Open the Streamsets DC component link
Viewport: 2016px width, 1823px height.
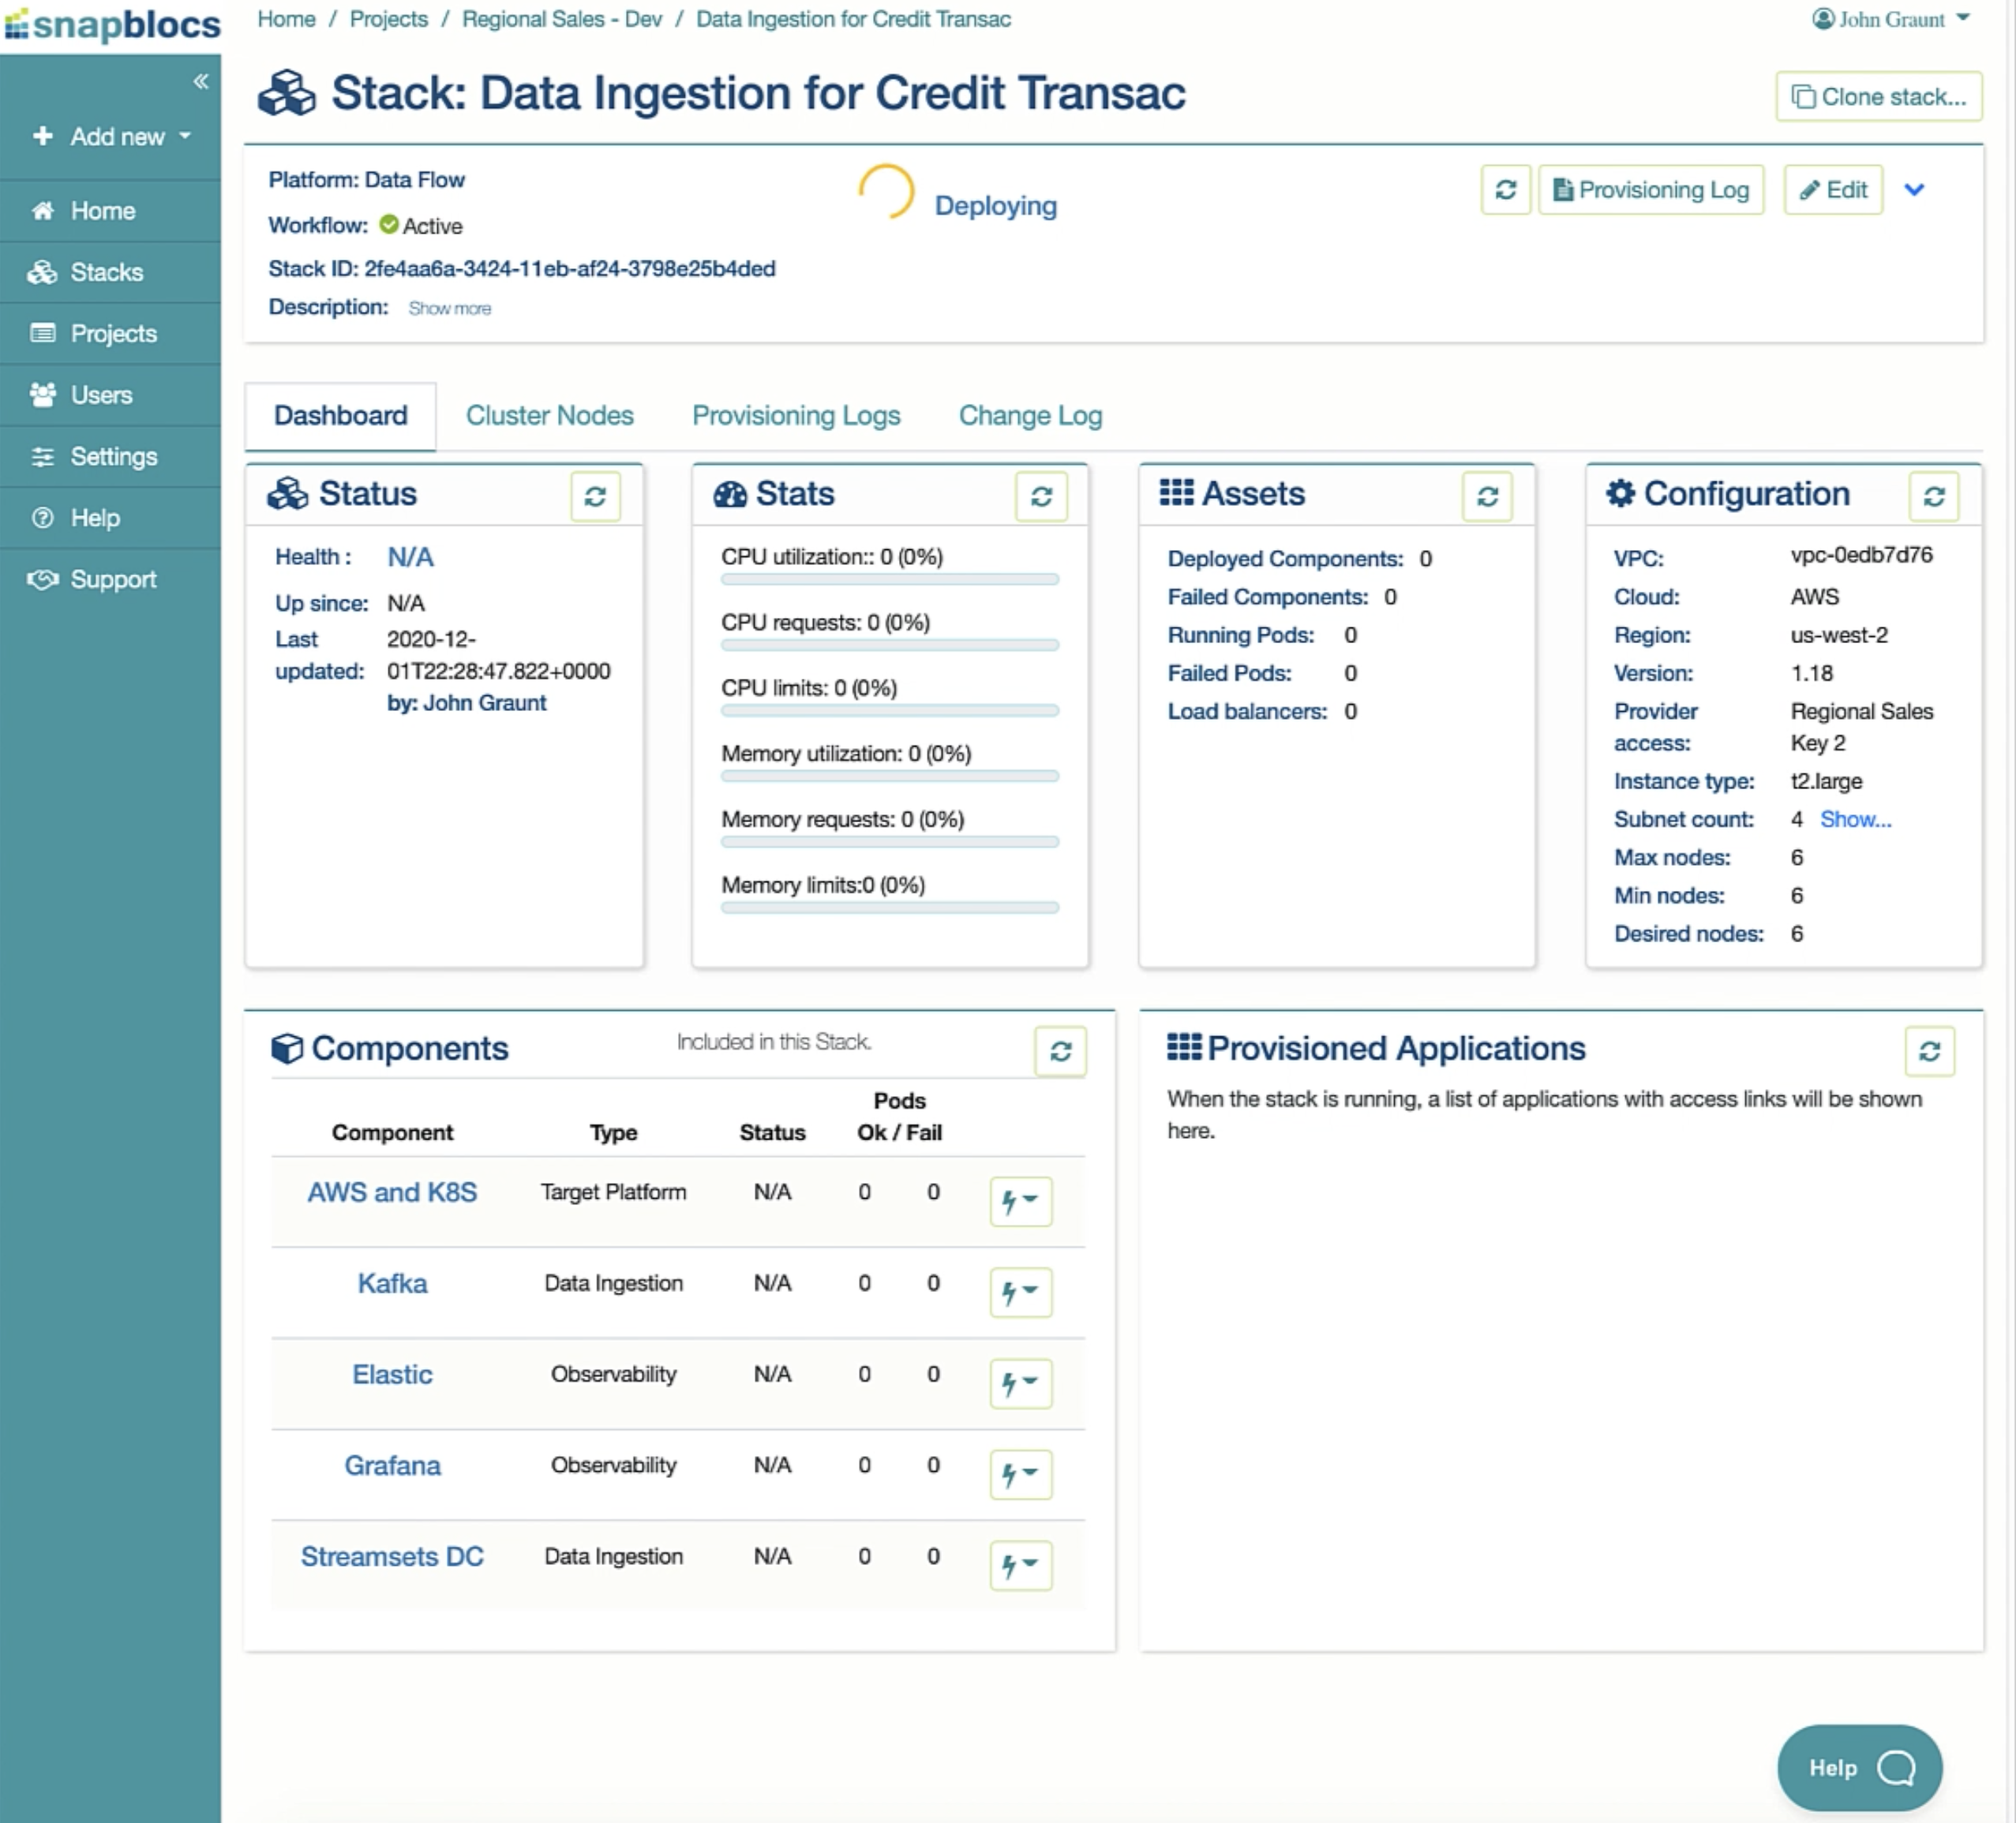(392, 1557)
